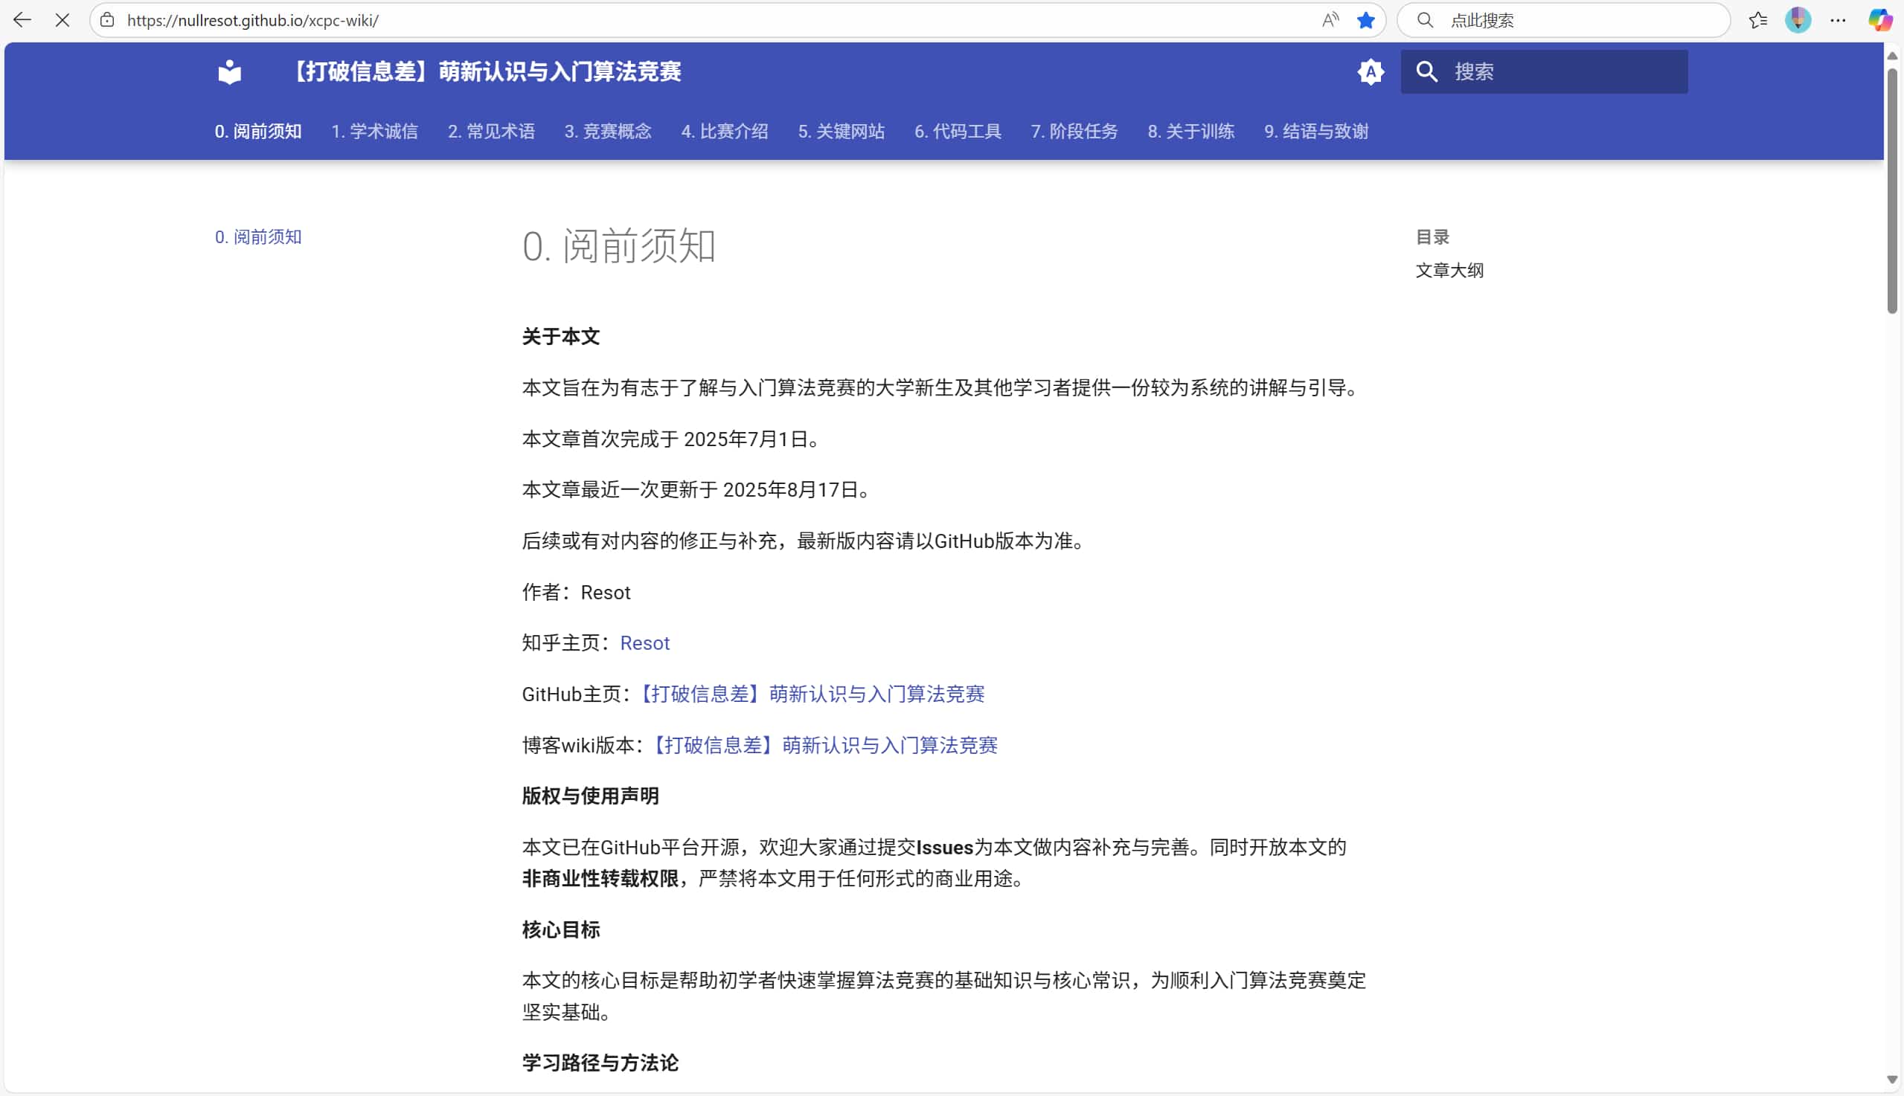View site information lock icon
Image resolution: width=1904 pixels, height=1096 pixels.
pos(107,20)
